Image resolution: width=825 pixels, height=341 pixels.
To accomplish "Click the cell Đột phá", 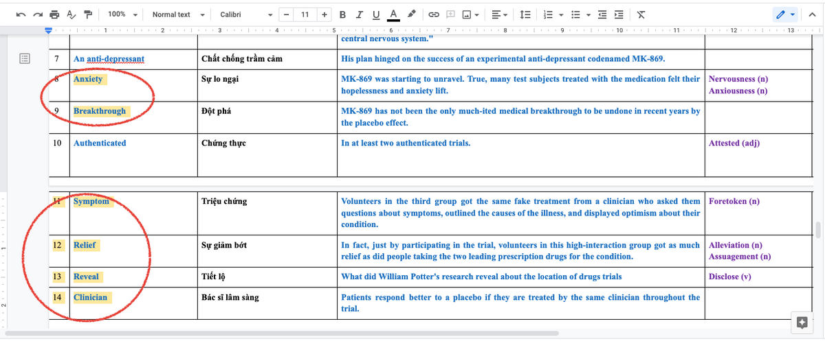I will (x=217, y=111).
